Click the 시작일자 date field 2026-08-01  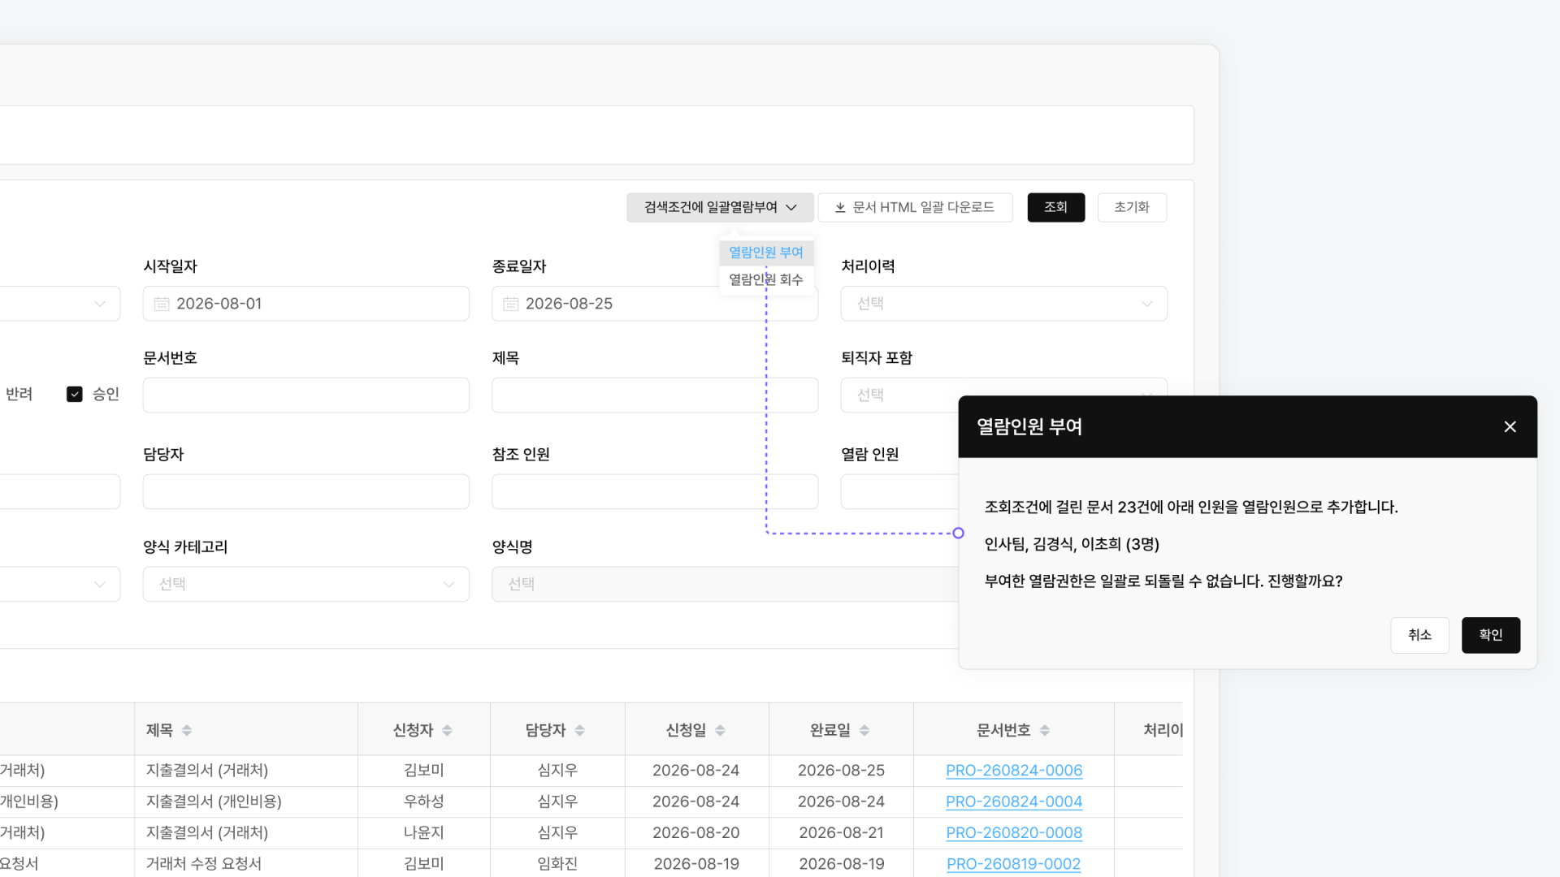pos(306,304)
